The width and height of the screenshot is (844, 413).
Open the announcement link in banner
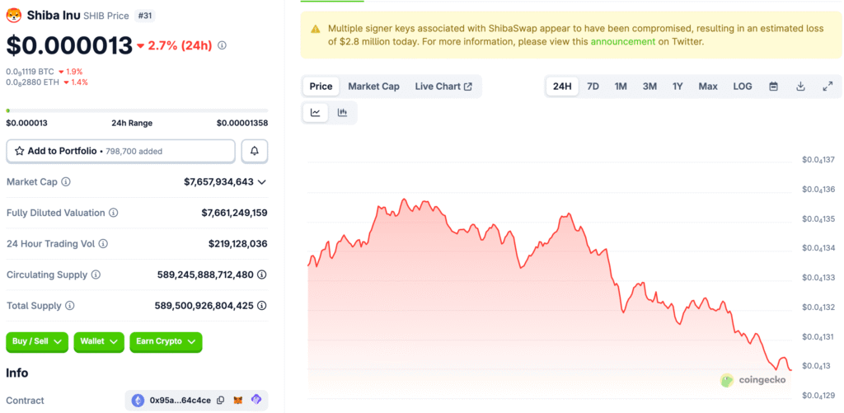[x=623, y=41]
